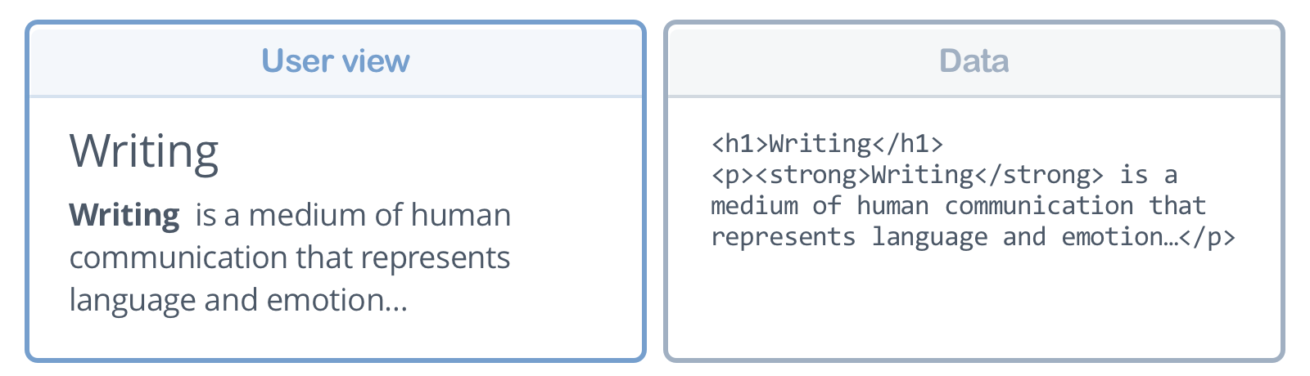Image resolution: width=1310 pixels, height=376 pixels.
Task: Select the User view panel header
Action: coord(336,61)
